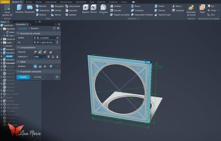The width and height of the screenshot is (221, 141).
Task: Choose the Boolean join option
Action: (35, 66)
